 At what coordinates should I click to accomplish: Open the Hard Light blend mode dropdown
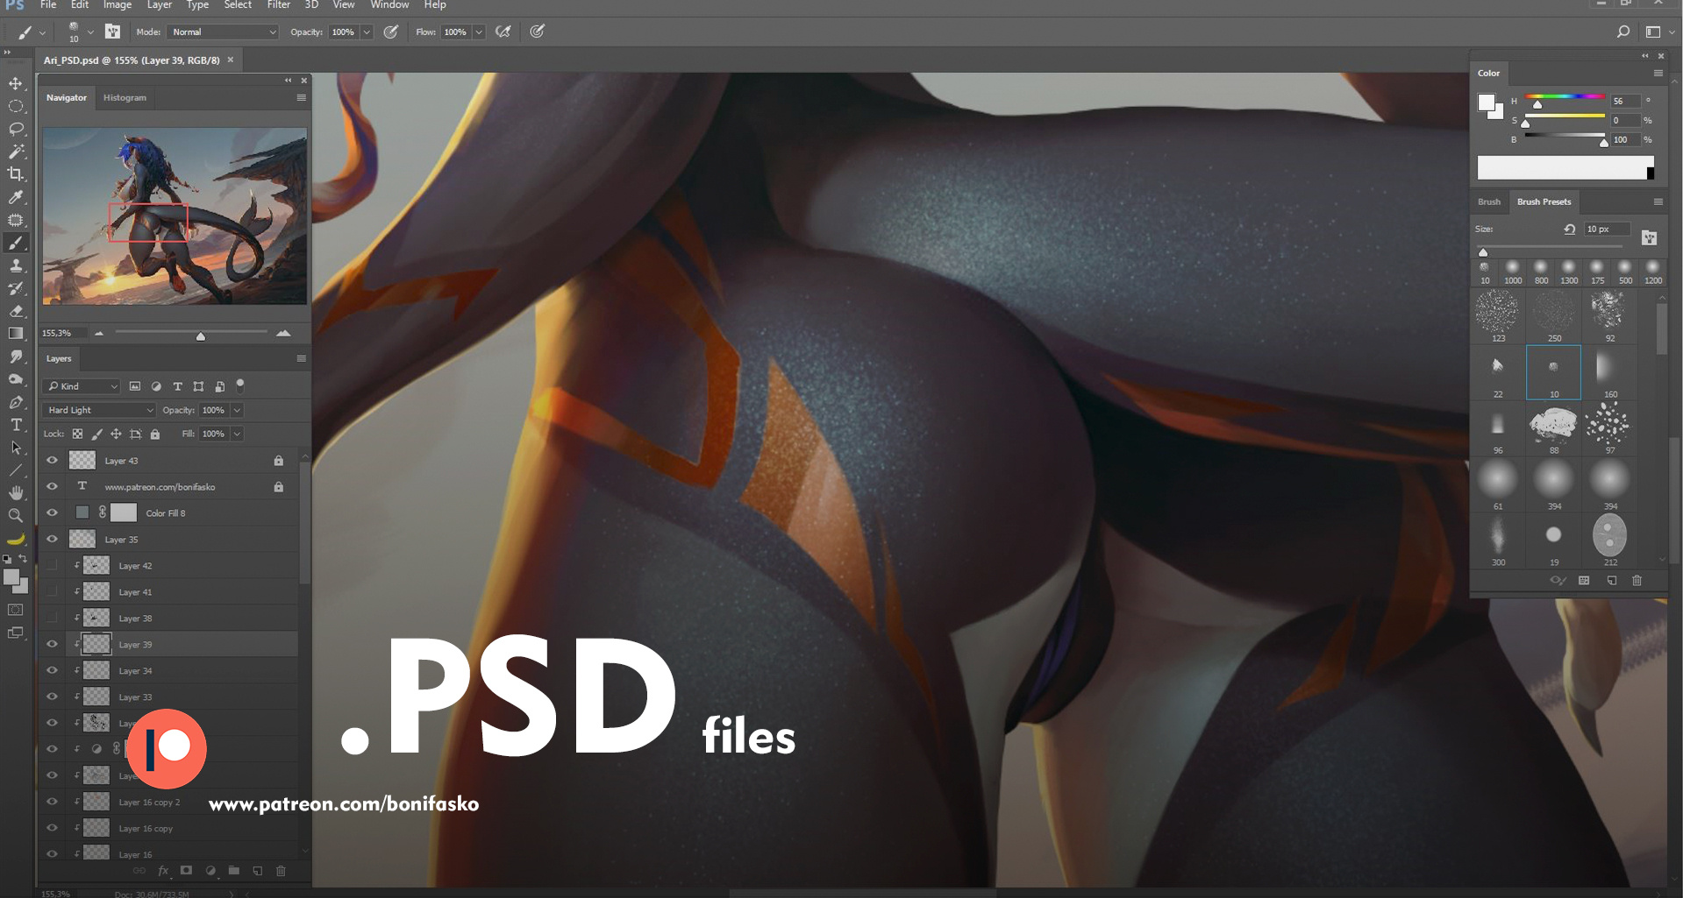coord(99,410)
